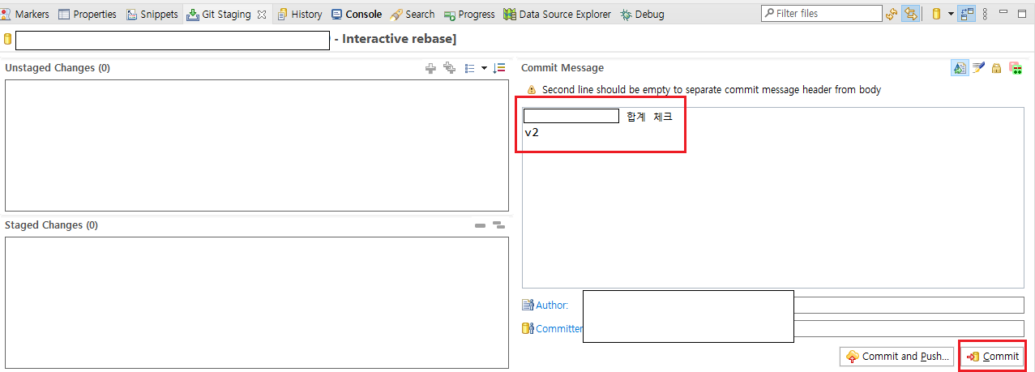This screenshot has width=1035, height=372.
Task: Click inside the commit message text area
Action: (773, 197)
